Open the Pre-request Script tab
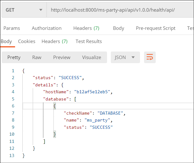The image size is (194, 163). (155, 28)
